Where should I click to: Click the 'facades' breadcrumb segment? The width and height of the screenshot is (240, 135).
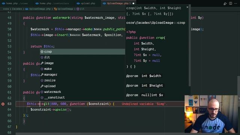[x=17, y=9]
